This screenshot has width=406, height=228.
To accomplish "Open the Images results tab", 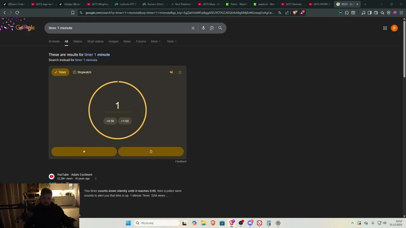I will coord(113,41).
